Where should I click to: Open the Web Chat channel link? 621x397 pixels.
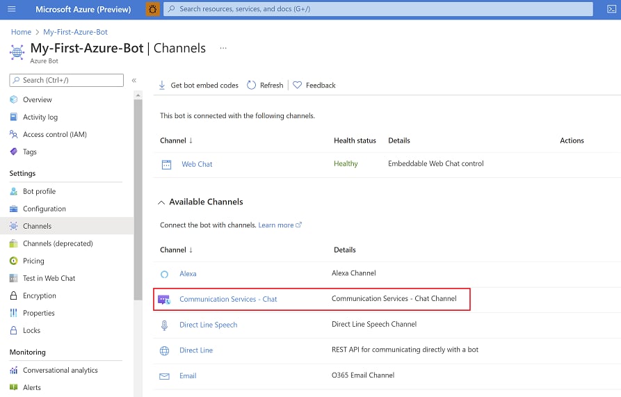coord(197,164)
